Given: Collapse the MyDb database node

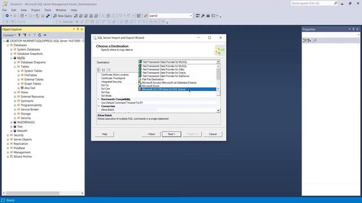Looking at the screenshot, I should [x=11, y=58].
